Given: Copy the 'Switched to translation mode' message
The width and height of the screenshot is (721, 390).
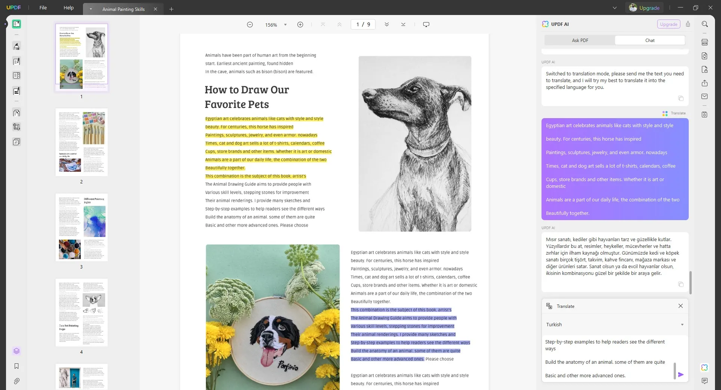Looking at the screenshot, I should pos(681,98).
